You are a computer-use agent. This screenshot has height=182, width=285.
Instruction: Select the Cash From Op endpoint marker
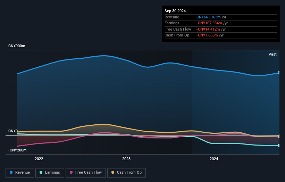pyautogui.click(x=279, y=136)
